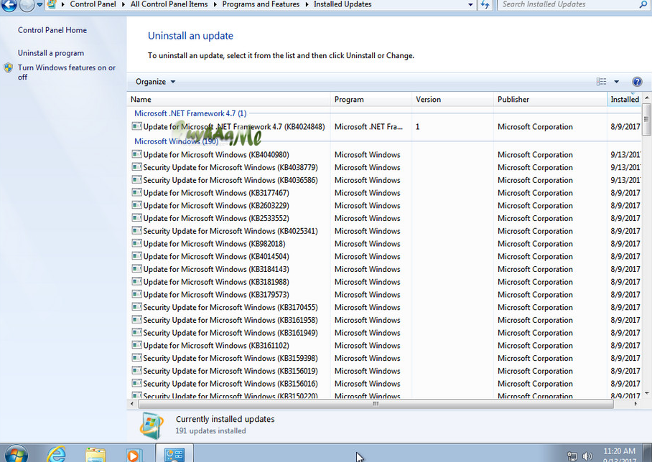Sort by the Version column header
Image resolution: width=652 pixels, height=462 pixels.
[452, 99]
